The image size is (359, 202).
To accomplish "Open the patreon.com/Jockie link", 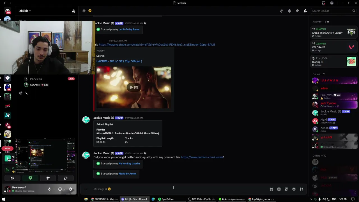I will [202, 157].
